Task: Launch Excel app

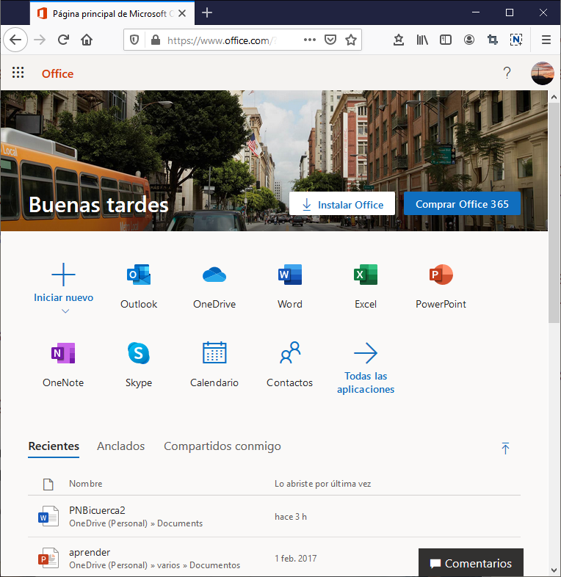Action: pyautogui.click(x=366, y=286)
